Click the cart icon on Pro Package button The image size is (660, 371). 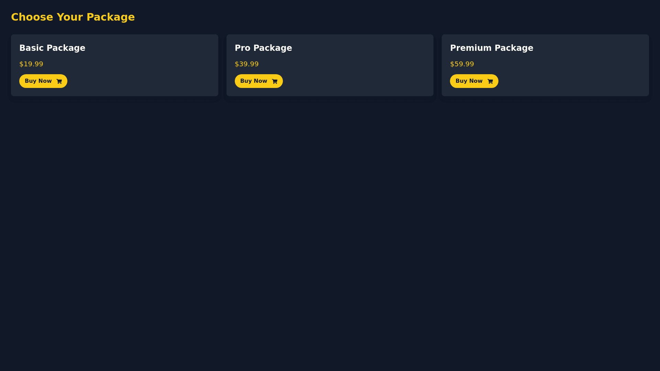pyautogui.click(x=275, y=81)
